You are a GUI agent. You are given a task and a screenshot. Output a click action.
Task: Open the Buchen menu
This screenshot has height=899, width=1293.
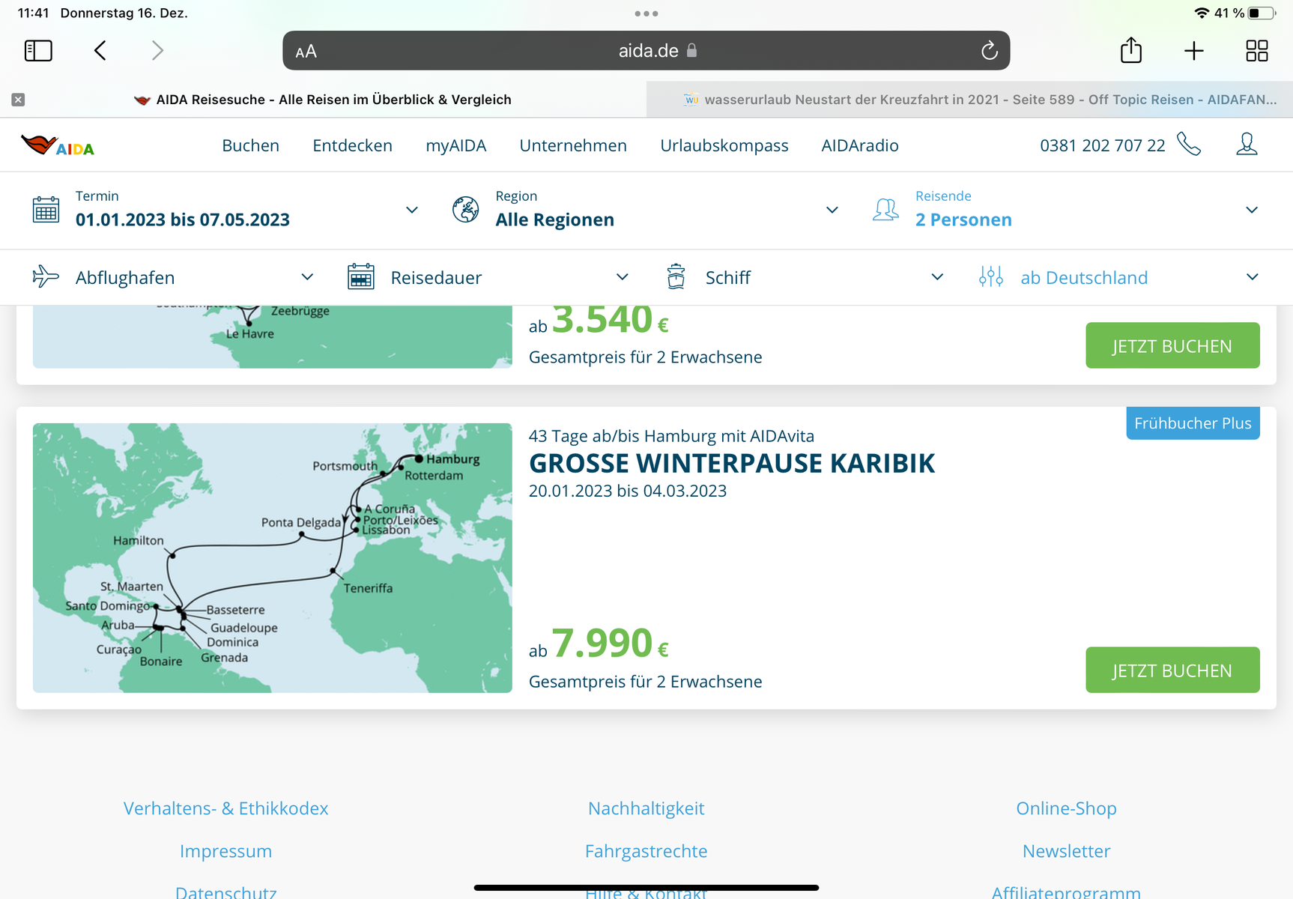250,145
